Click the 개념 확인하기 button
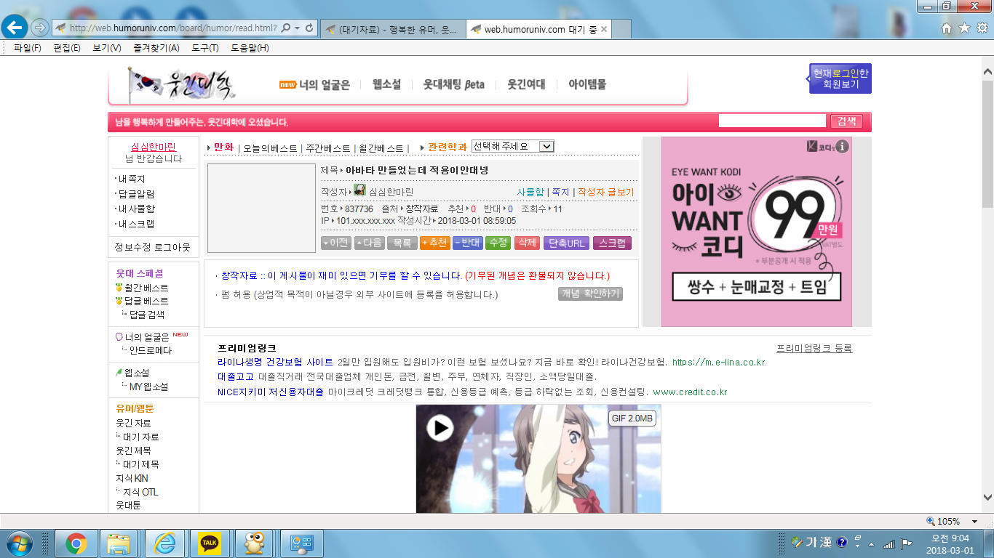Viewport: 994px width, 558px height. (590, 294)
